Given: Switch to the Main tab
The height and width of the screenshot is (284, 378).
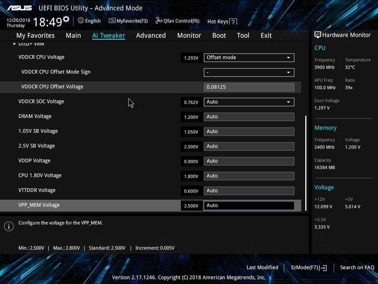Looking at the screenshot, I should [x=73, y=35].
